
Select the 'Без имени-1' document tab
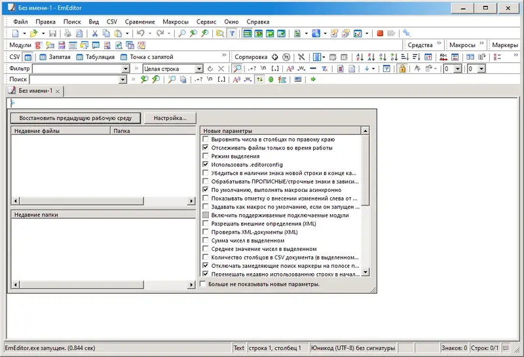pyautogui.click(x=34, y=90)
